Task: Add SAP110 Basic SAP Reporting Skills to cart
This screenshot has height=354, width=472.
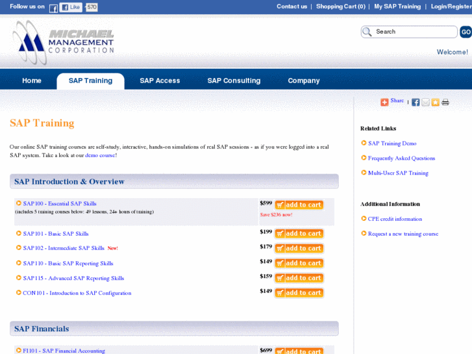Action: click(299, 263)
